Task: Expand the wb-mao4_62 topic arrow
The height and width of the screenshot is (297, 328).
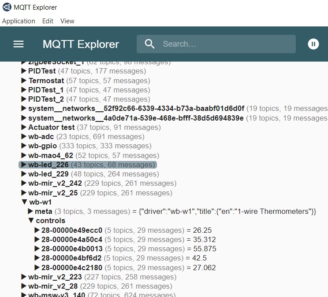Action: pos(24,155)
